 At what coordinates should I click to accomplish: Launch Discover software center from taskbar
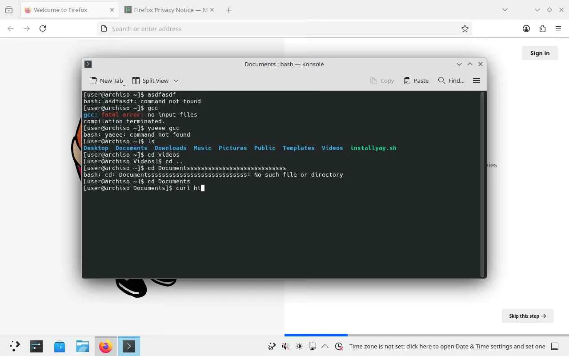60,346
